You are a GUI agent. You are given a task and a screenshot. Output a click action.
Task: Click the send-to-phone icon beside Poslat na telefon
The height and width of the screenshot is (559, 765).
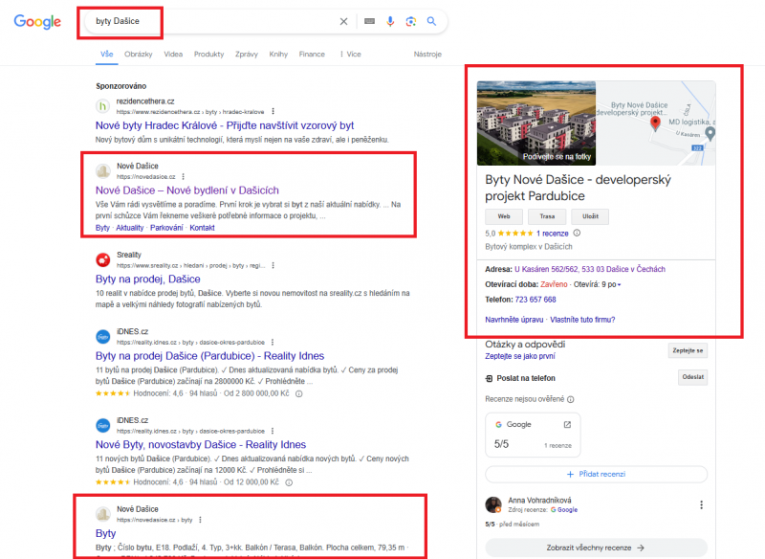(x=489, y=378)
